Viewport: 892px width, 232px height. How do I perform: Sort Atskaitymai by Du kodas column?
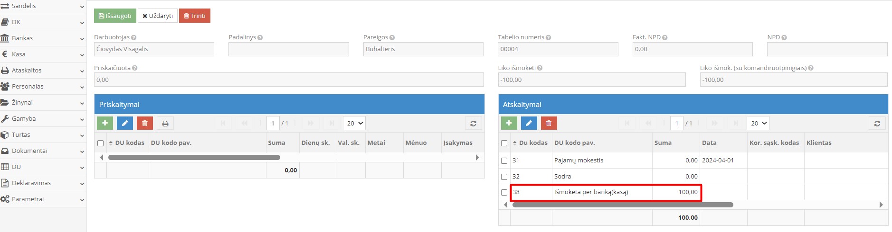531,143
